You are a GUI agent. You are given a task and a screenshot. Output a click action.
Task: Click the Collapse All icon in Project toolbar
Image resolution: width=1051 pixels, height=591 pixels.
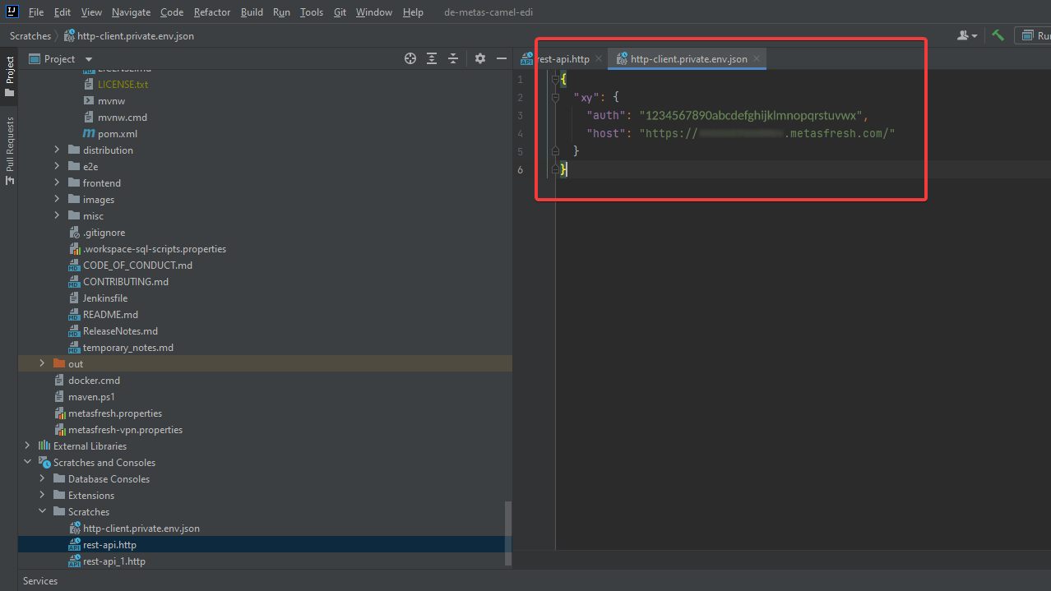pos(451,58)
